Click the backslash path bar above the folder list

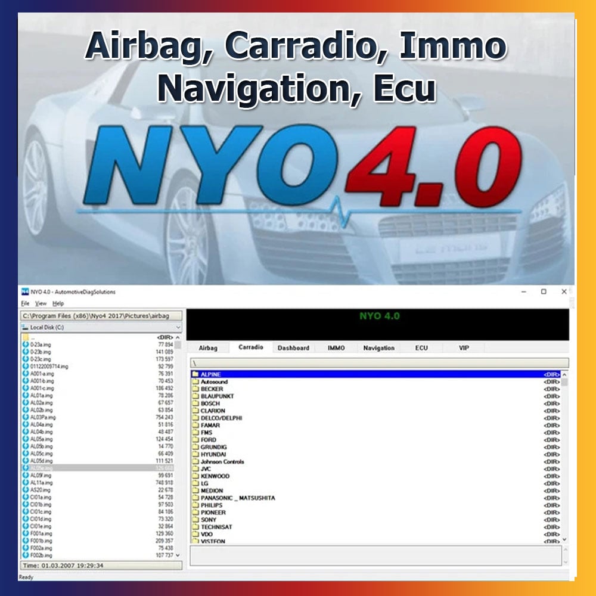click(x=379, y=362)
